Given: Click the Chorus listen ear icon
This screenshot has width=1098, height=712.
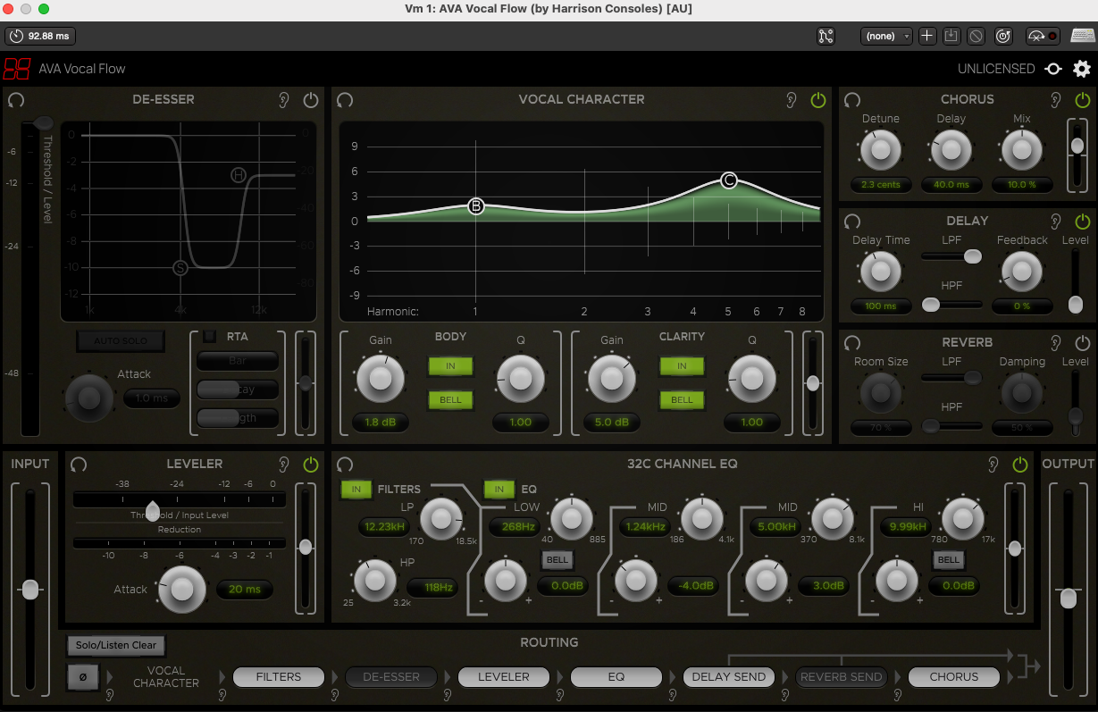Looking at the screenshot, I should pyautogui.click(x=1056, y=100).
